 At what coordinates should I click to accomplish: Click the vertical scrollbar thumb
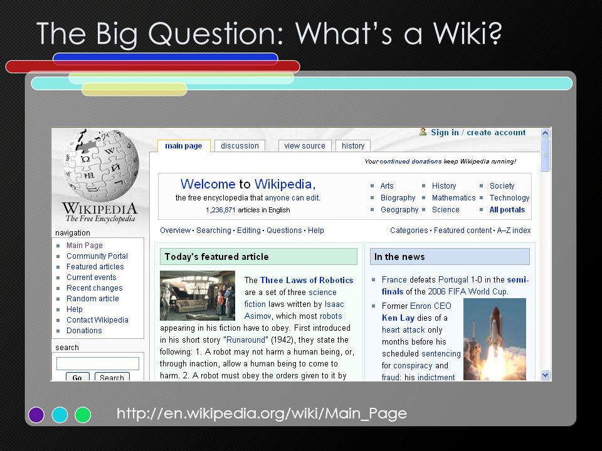(x=545, y=155)
